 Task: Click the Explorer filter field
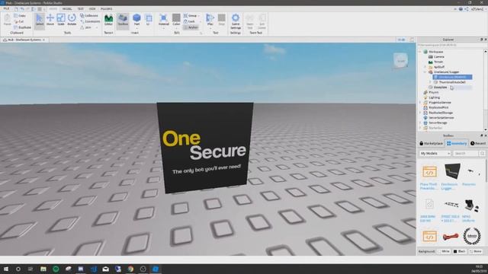451,46
